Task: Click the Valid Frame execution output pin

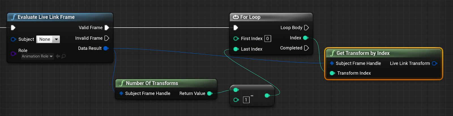Action: 107,28
